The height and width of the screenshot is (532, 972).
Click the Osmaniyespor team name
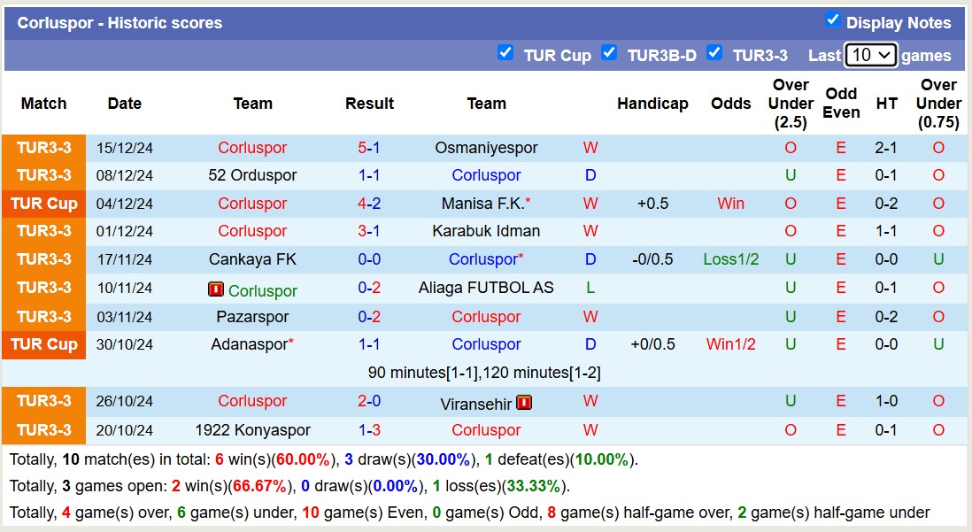486,148
